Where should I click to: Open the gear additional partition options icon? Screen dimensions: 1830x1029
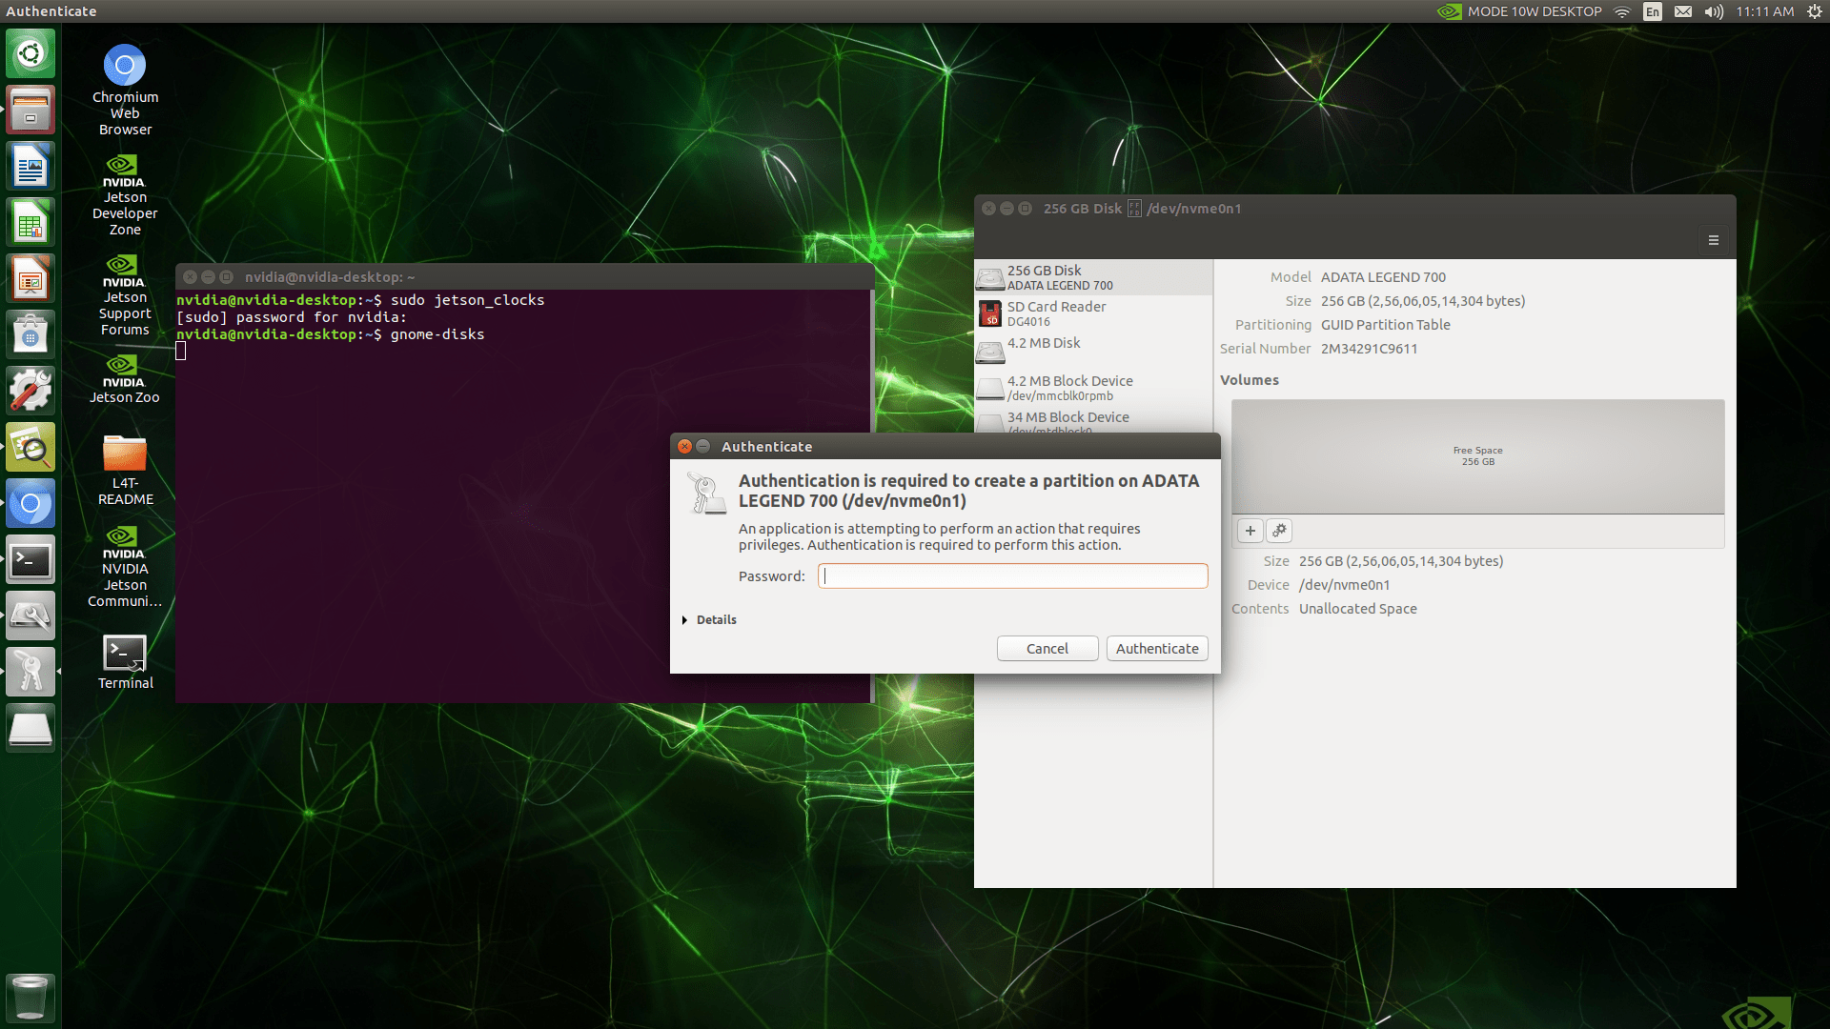tap(1279, 531)
